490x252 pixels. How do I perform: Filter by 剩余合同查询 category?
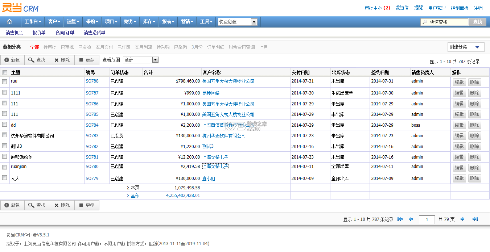(242, 47)
